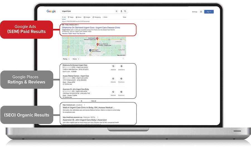Click the address '7333 East 121st St S #100'
The image size is (251, 149).
point(71,94)
